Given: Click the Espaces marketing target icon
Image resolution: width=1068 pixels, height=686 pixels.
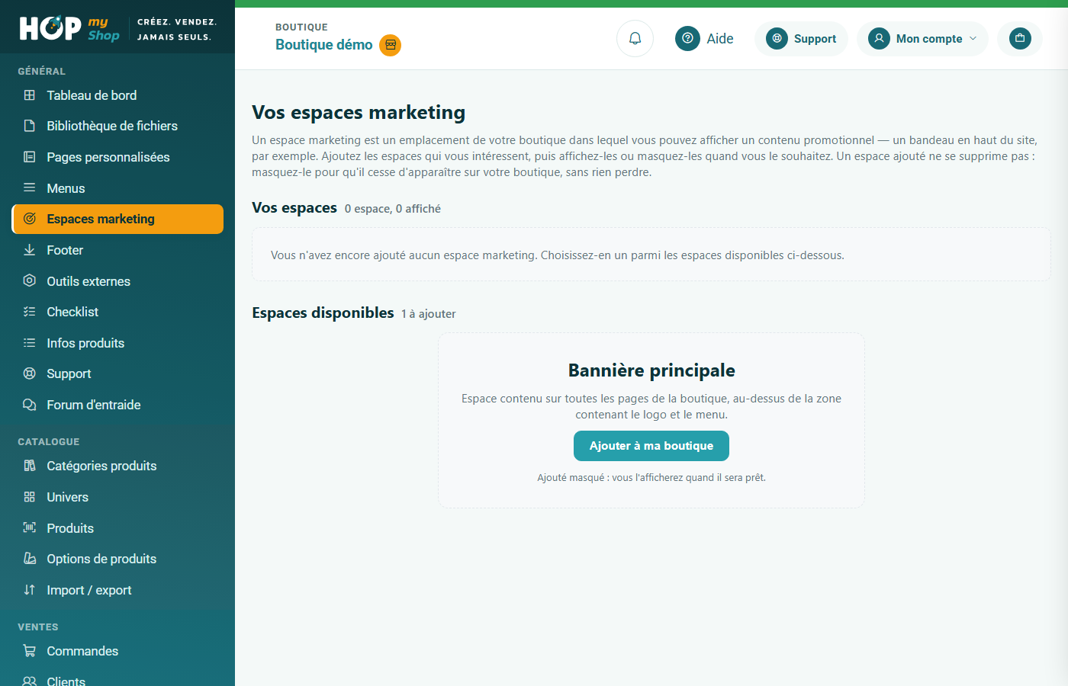Looking at the screenshot, I should click(x=30, y=219).
